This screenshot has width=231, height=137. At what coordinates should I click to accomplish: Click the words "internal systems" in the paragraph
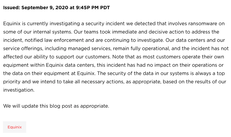click(52, 32)
